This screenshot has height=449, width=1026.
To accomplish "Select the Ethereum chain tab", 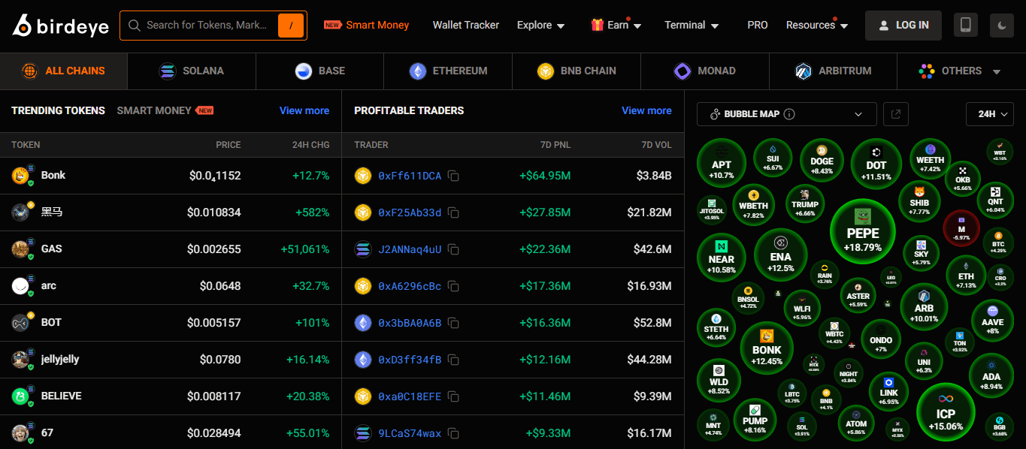I will click(x=448, y=71).
